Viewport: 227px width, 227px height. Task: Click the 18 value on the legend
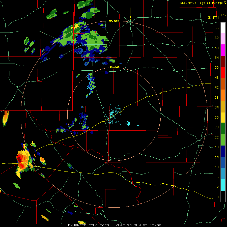click(x=217, y=147)
